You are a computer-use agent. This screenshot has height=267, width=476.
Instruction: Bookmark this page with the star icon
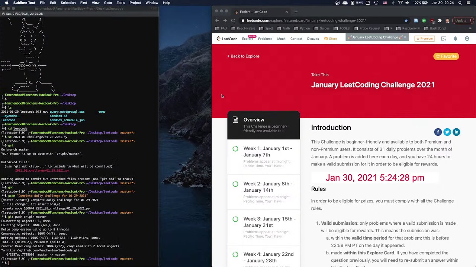coord(406,21)
